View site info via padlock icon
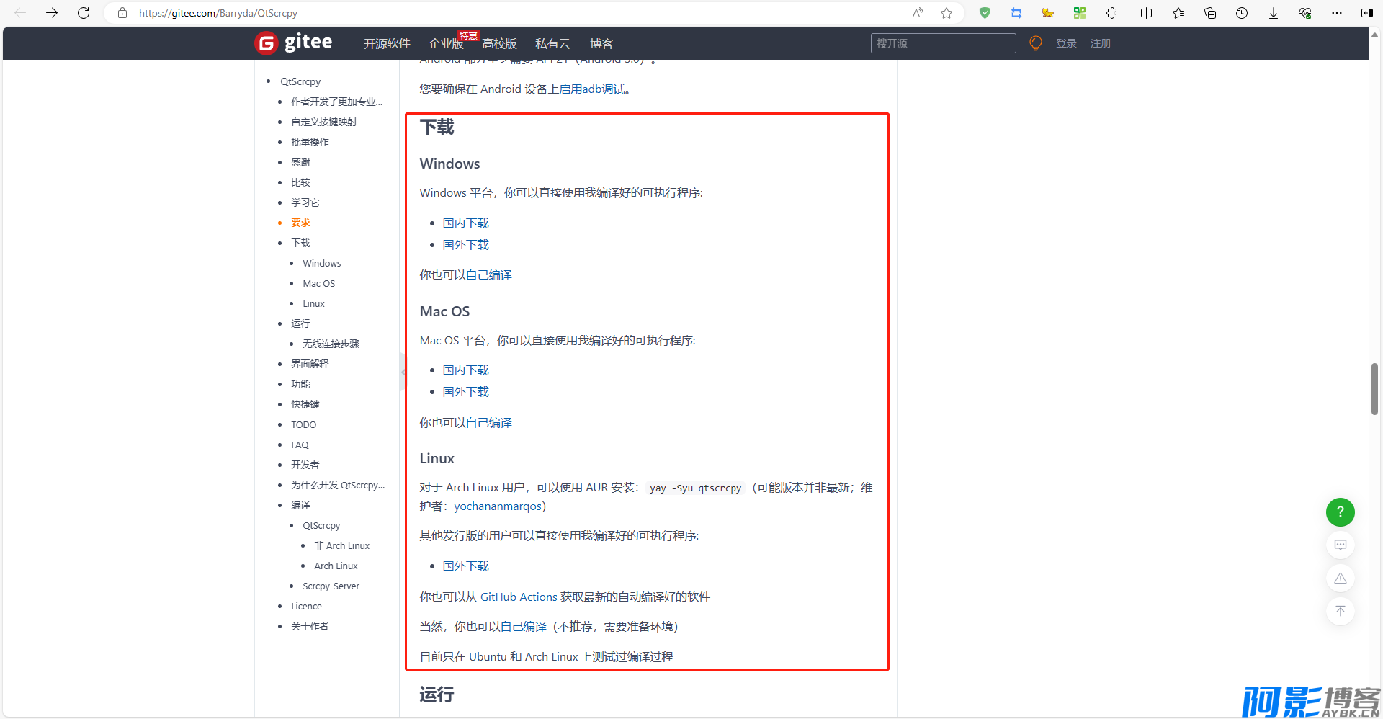 pyautogui.click(x=122, y=13)
